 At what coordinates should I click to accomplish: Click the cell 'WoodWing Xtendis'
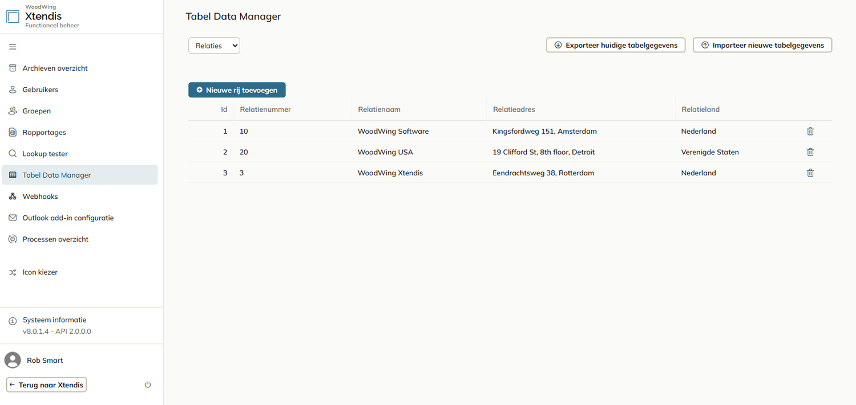(x=390, y=173)
